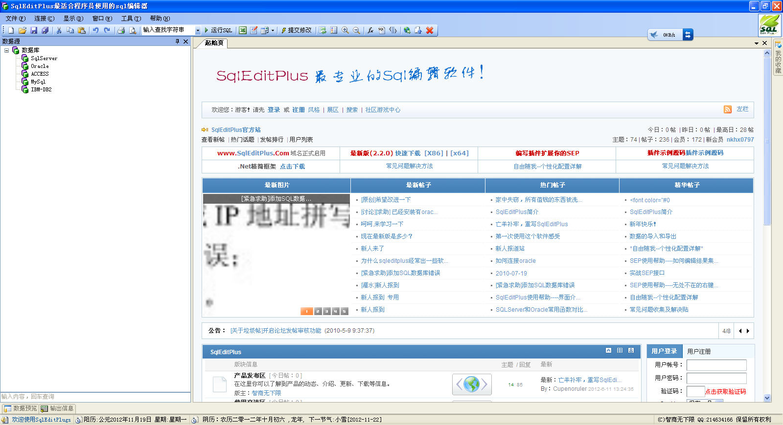Viewport: 783px width, 425px height.
Task: Click the 用户帐号 input field
Action: click(x=716, y=365)
